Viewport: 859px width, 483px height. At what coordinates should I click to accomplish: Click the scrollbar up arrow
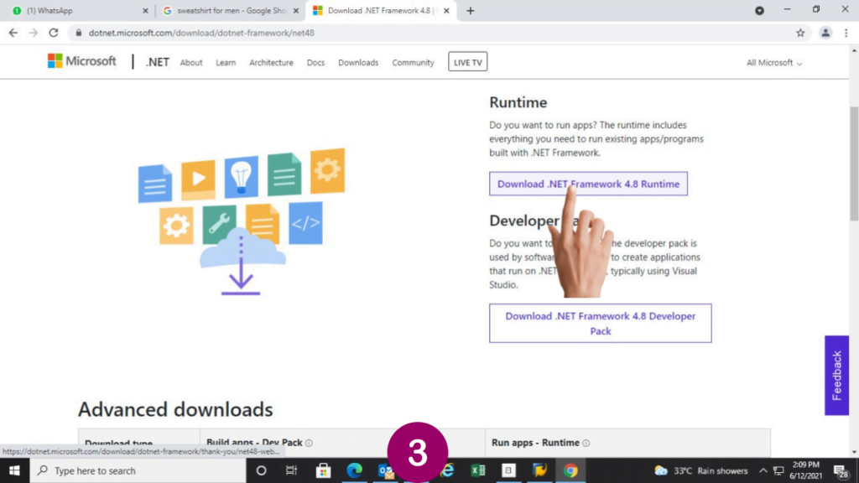[x=854, y=50]
